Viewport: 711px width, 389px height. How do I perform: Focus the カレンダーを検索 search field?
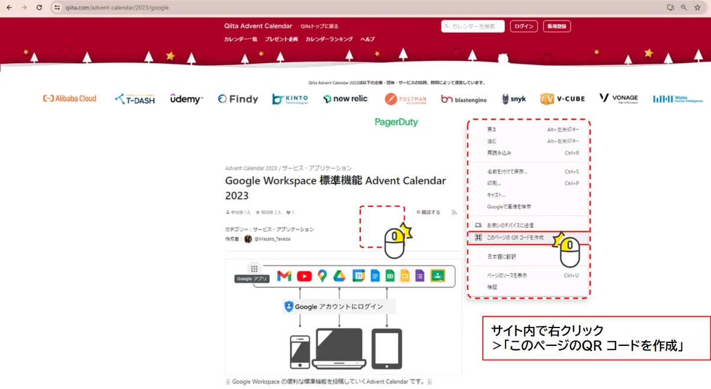473,27
